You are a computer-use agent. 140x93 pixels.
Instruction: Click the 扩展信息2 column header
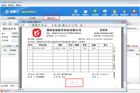pos(131,50)
